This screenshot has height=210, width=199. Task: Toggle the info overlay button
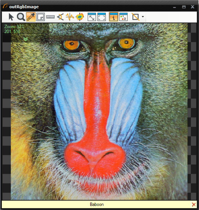click(x=113, y=17)
